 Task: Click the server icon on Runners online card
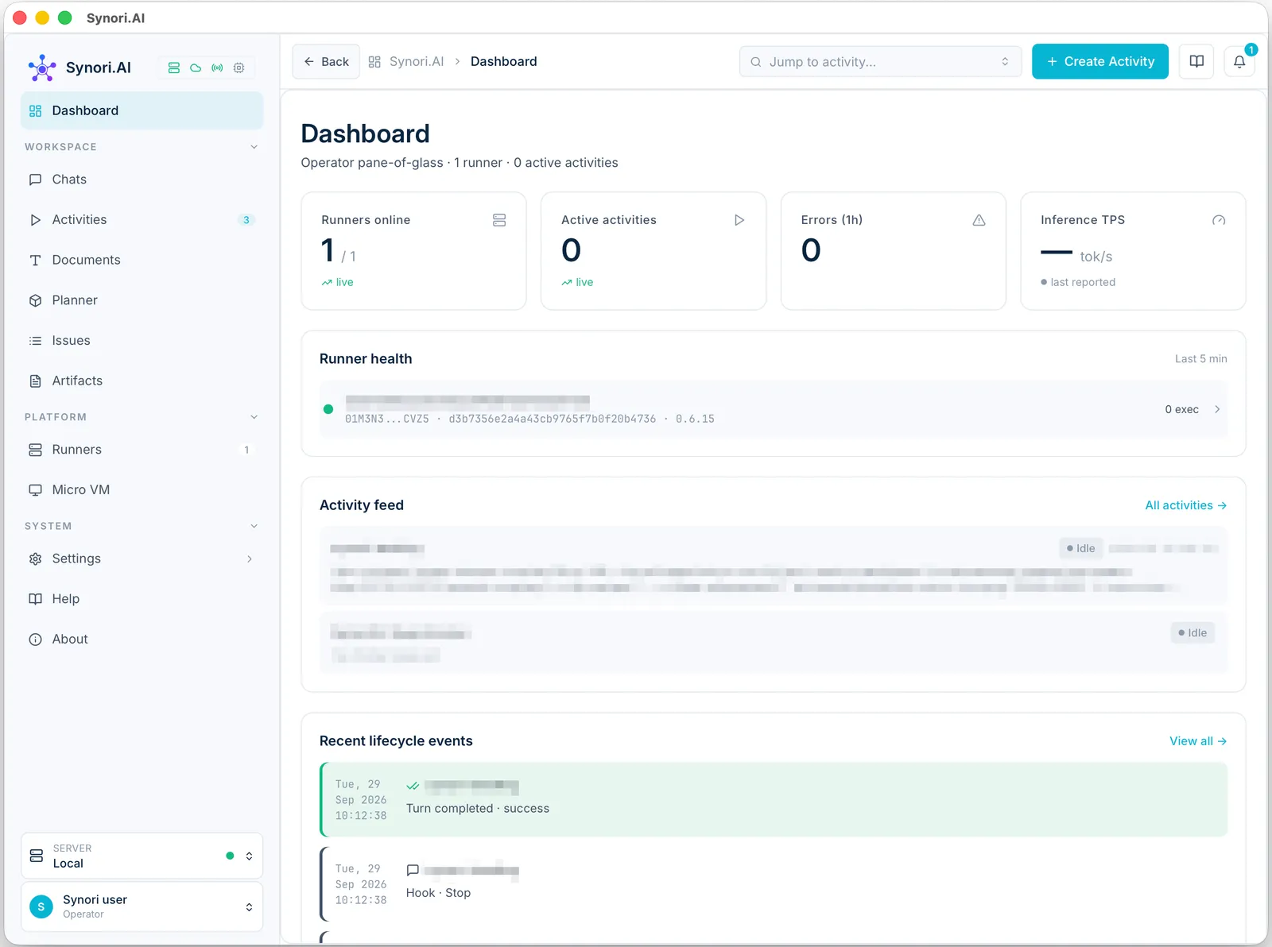pyautogui.click(x=499, y=220)
